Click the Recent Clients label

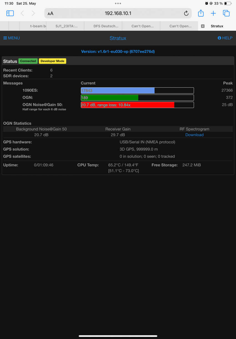pyautogui.click(x=18, y=70)
